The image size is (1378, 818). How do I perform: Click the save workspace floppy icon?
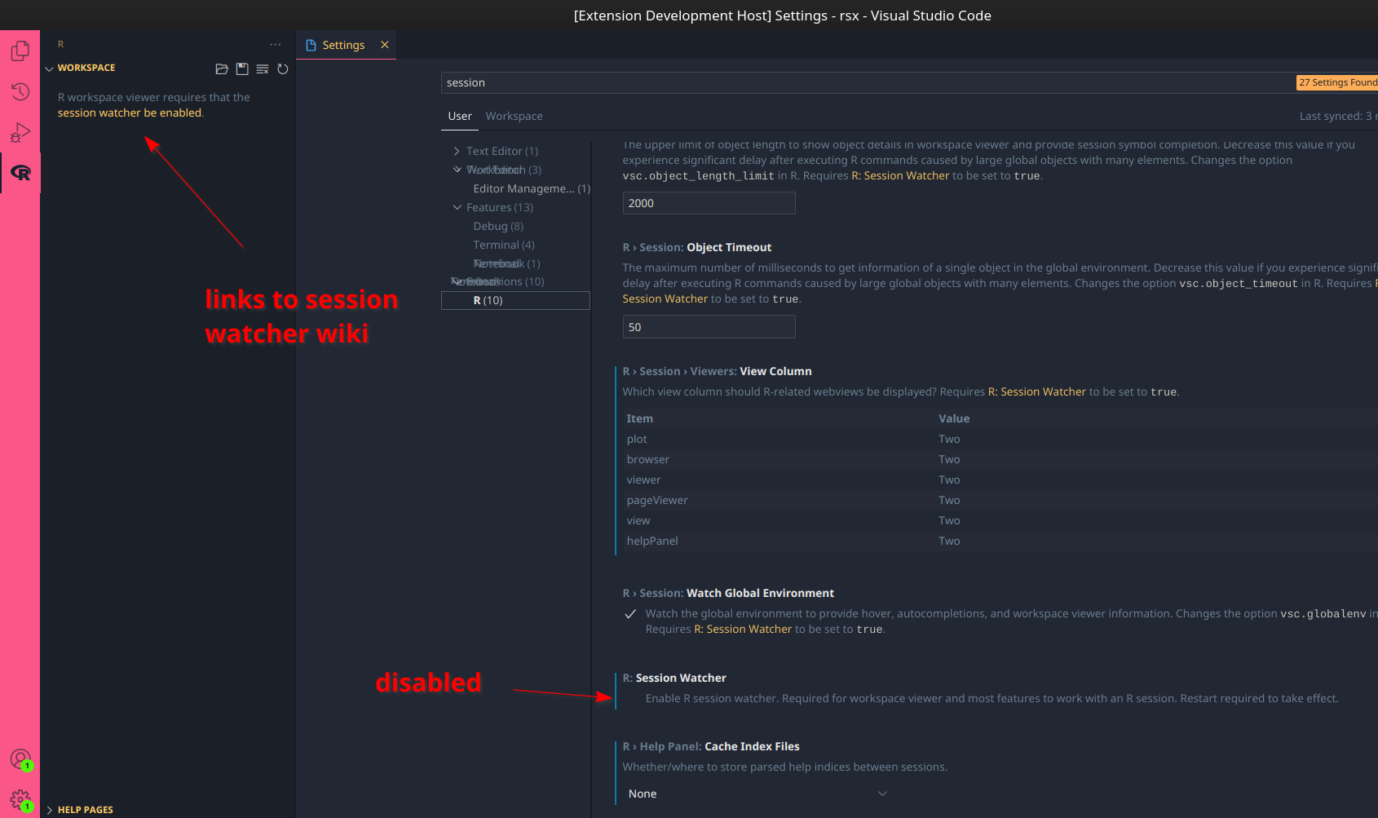pos(242,69)
